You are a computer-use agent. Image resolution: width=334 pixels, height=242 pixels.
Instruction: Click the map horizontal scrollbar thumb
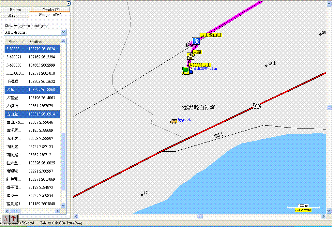(x=200, y=217)
